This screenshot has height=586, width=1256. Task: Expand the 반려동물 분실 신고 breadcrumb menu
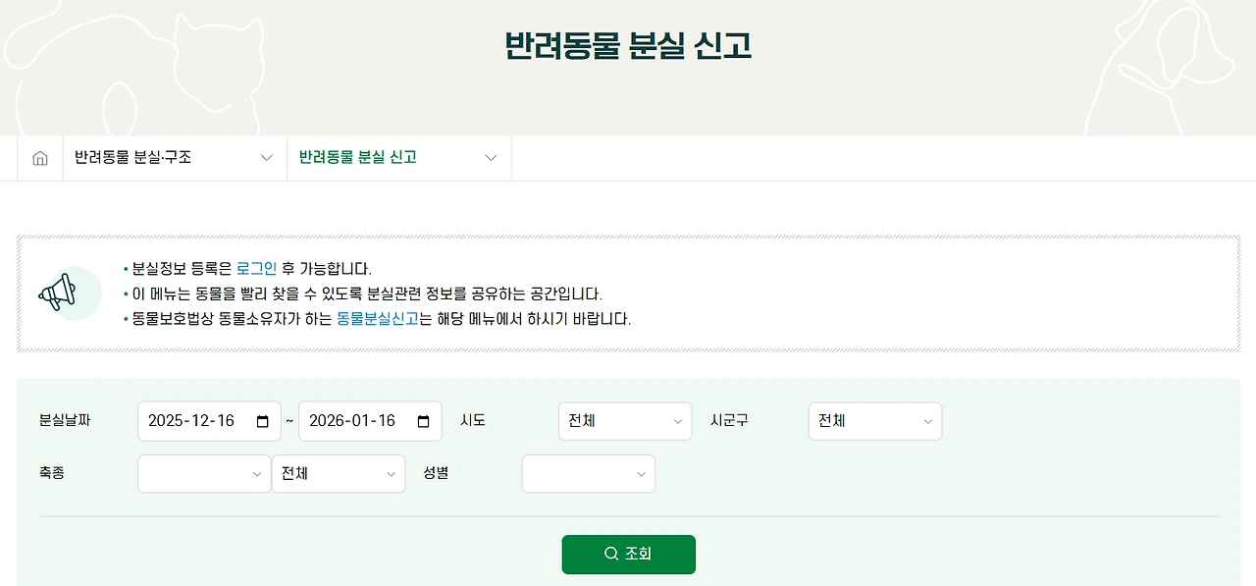pos(490,157)
